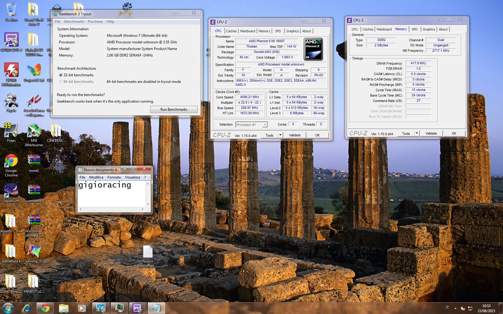
Task: Open the vendetta archive icon
Action: 34,193
